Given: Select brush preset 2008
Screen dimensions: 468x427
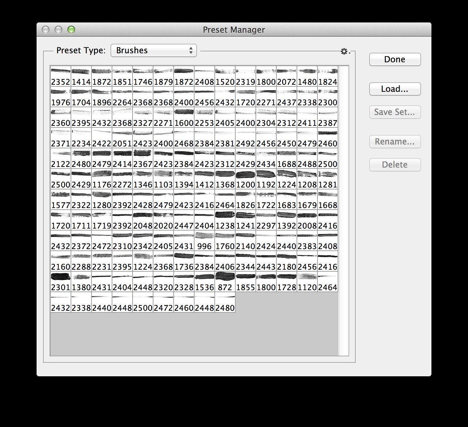Looking at the screenshot, I should pyautogui.click(x=307, y=220).
